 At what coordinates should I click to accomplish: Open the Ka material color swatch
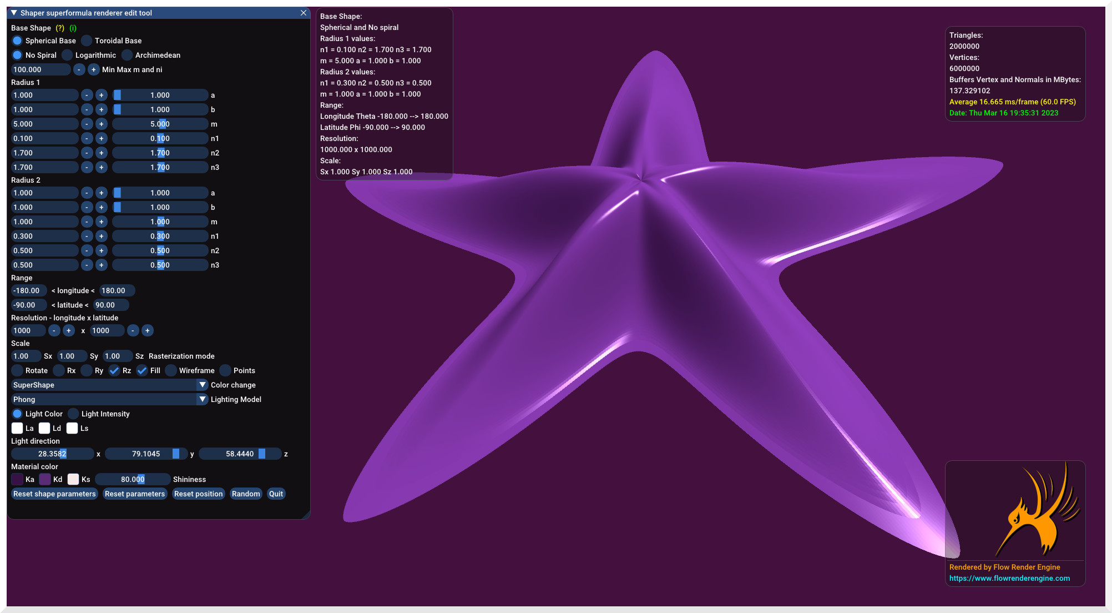point(17,479)
